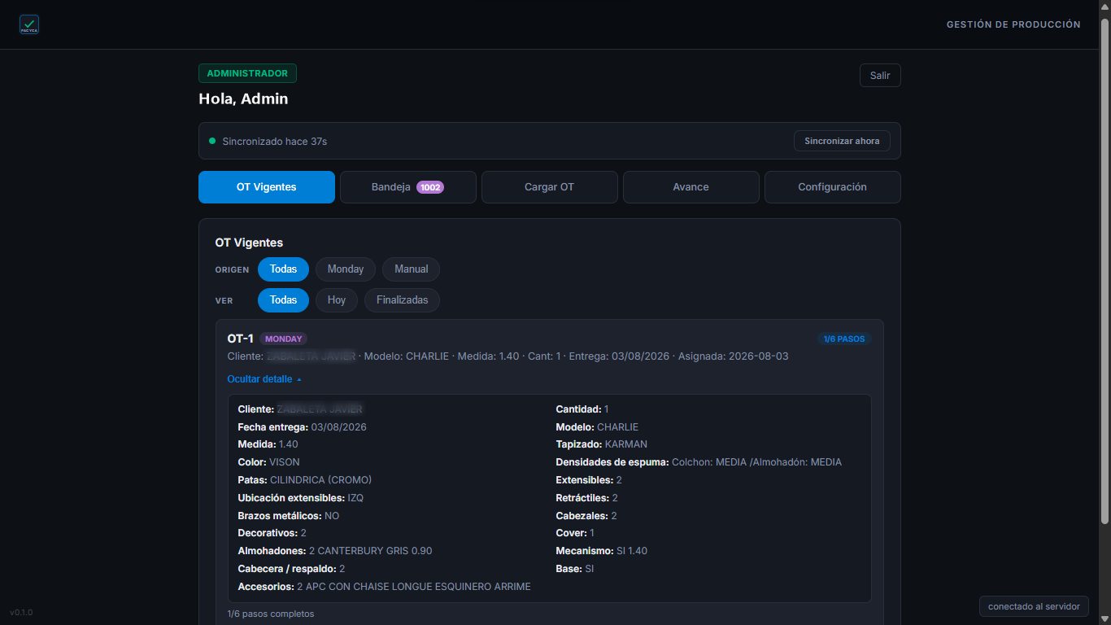
Task: Click the page vertical scrollbar
Action: pos(1104,271)
